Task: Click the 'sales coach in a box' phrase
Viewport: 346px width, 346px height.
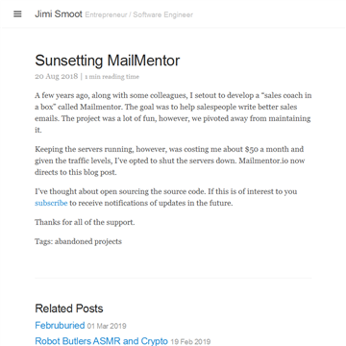Action: [x=173, y=101]
